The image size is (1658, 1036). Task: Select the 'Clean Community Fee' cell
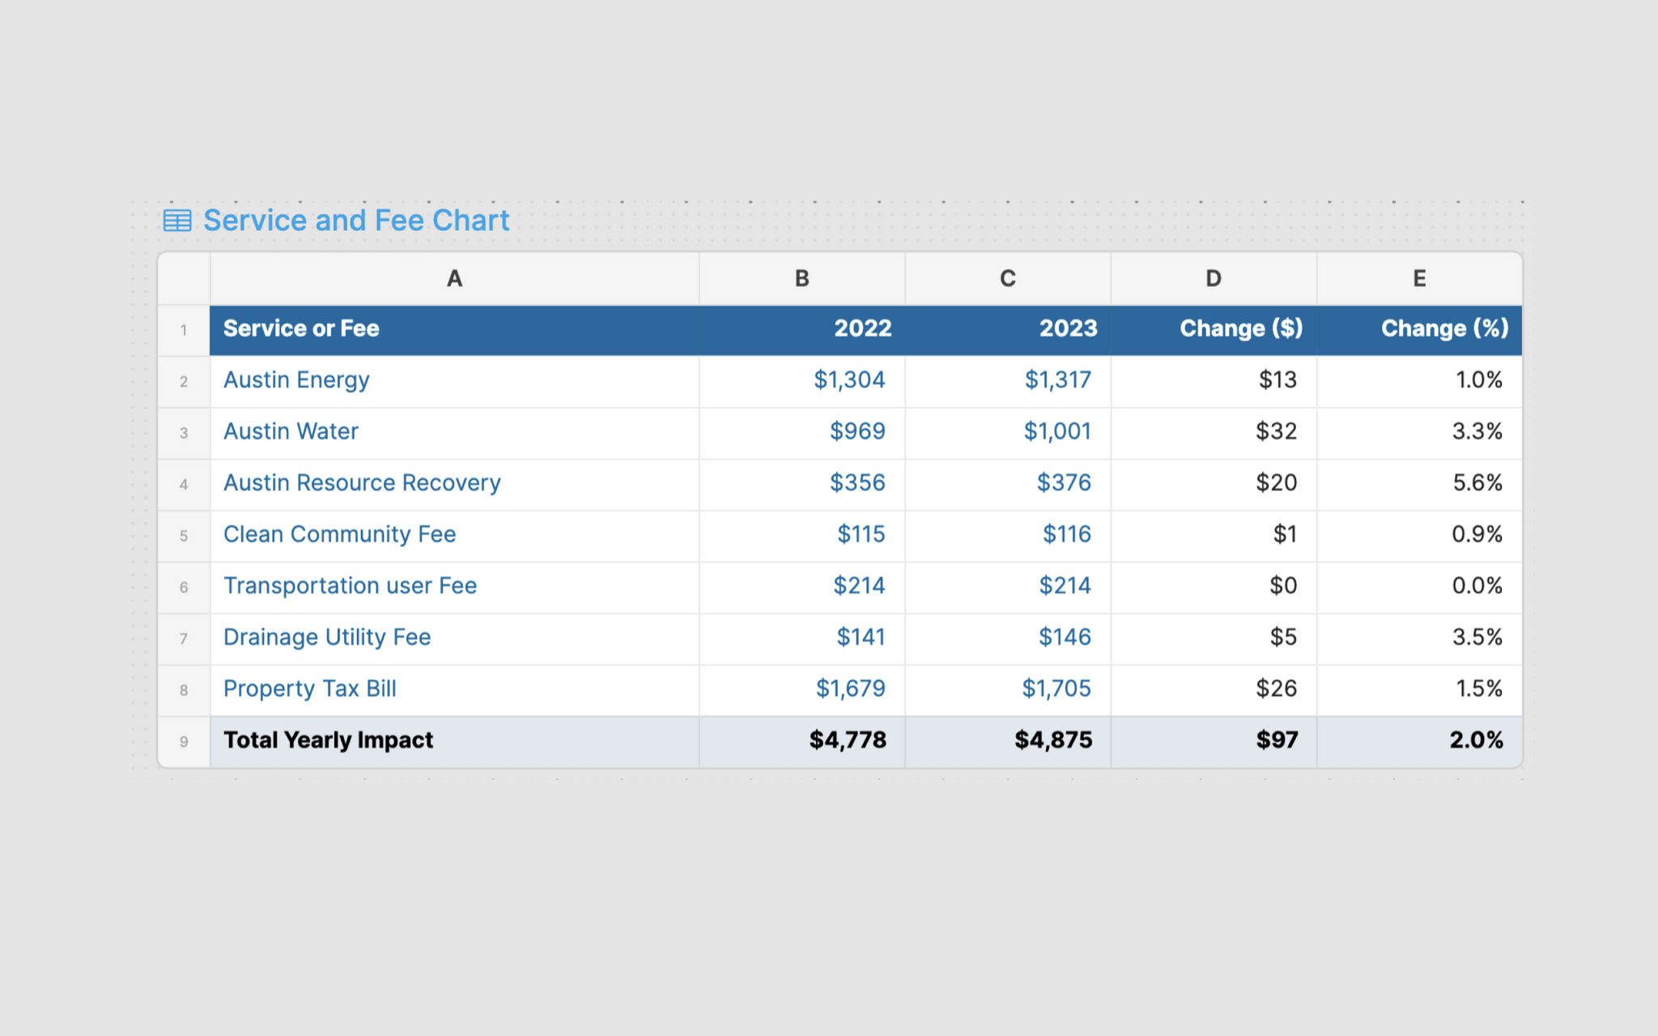pos(455,536)
